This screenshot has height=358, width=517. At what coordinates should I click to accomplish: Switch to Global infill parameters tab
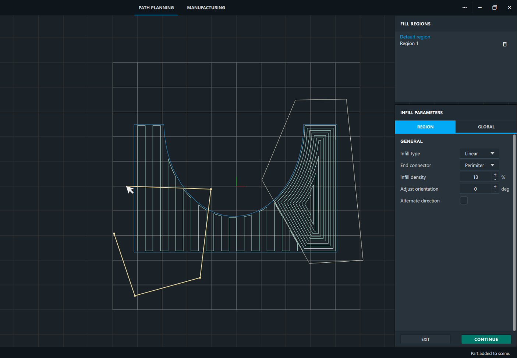click(486, 127)
